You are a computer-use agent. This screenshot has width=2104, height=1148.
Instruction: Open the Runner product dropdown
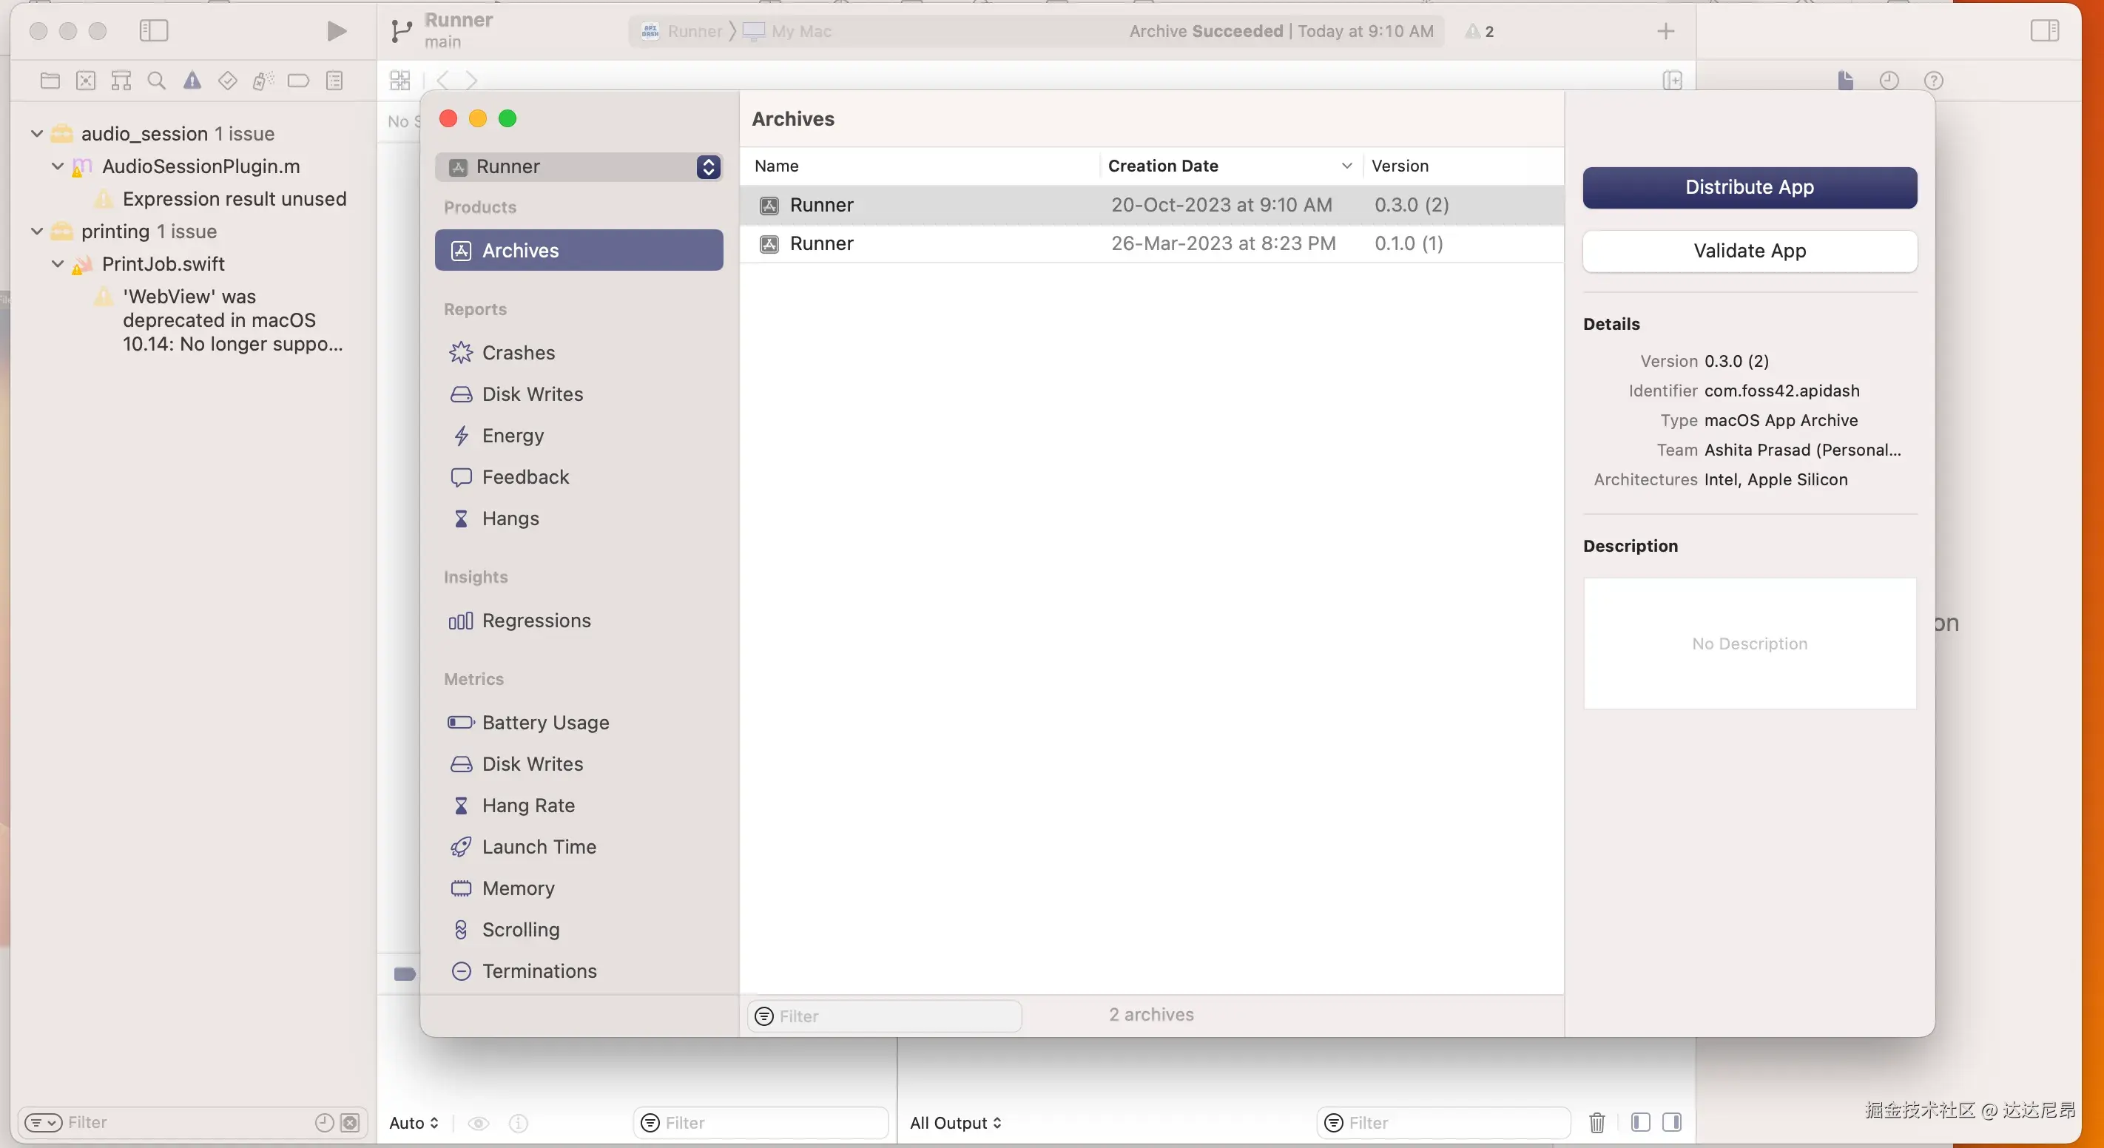point(579,166)
